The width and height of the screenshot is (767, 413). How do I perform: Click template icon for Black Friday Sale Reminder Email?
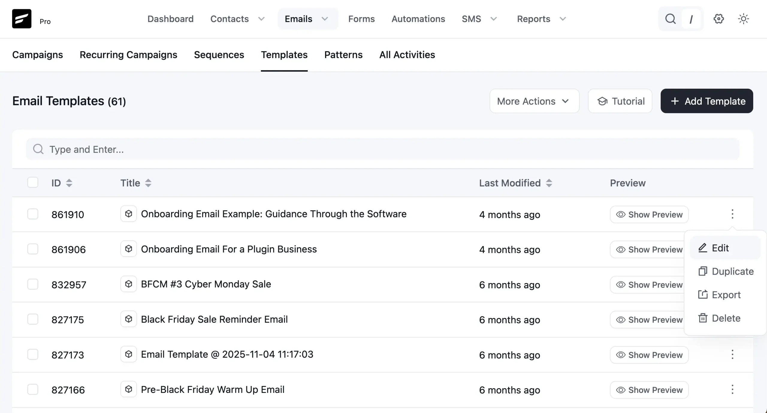(129, 319)
